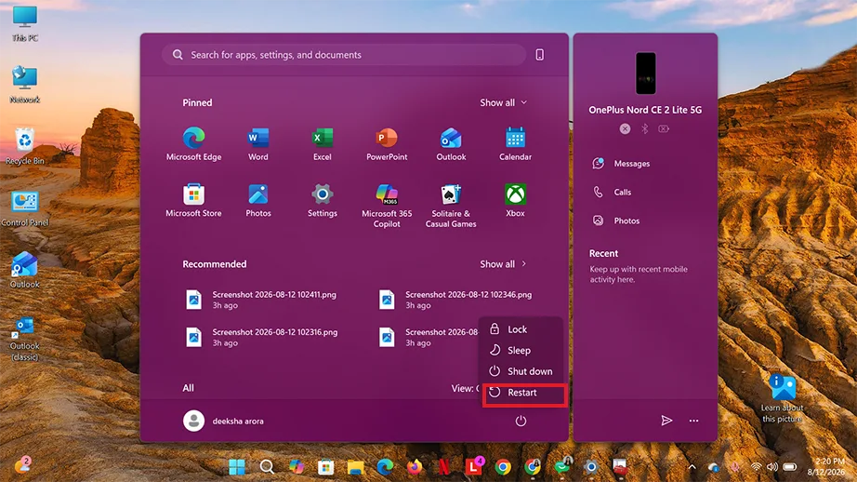The height and width of the screenshot is (482, 857).
Task: Open Excel in the Pinned apps
Action: tap(322, 144)
